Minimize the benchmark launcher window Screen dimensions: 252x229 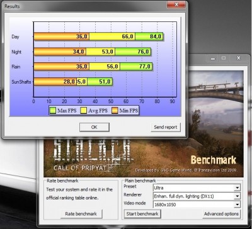click(x=213, y=59)
